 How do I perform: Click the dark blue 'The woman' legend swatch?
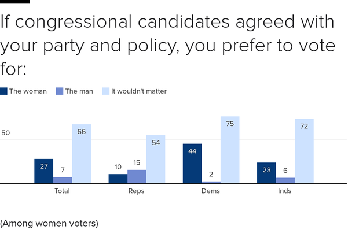(x=3, y=91)
